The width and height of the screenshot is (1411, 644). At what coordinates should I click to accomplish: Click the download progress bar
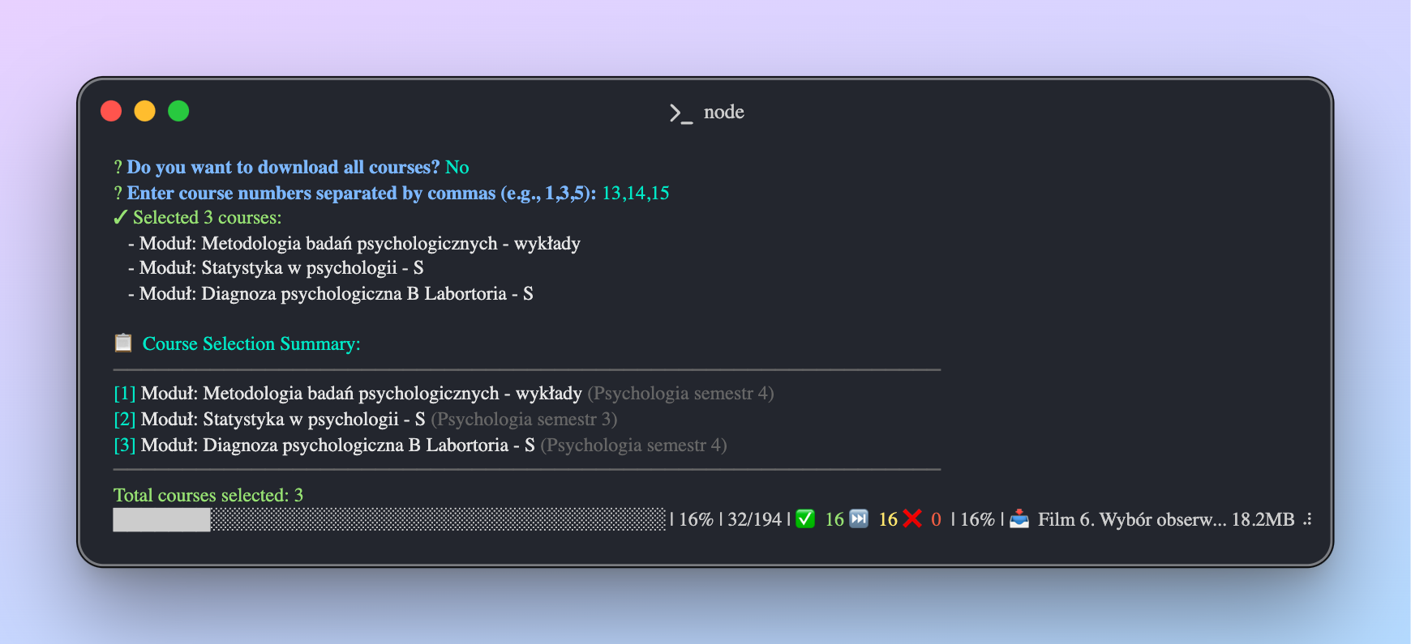(x=389, y=520)
